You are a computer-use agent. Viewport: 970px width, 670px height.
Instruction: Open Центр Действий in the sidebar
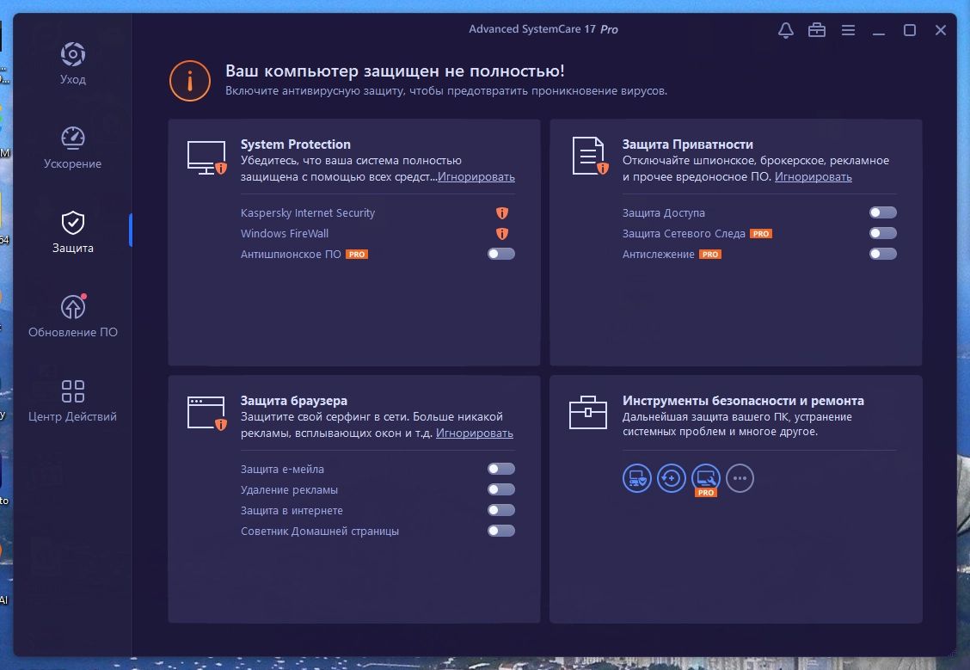click(73, 391)
